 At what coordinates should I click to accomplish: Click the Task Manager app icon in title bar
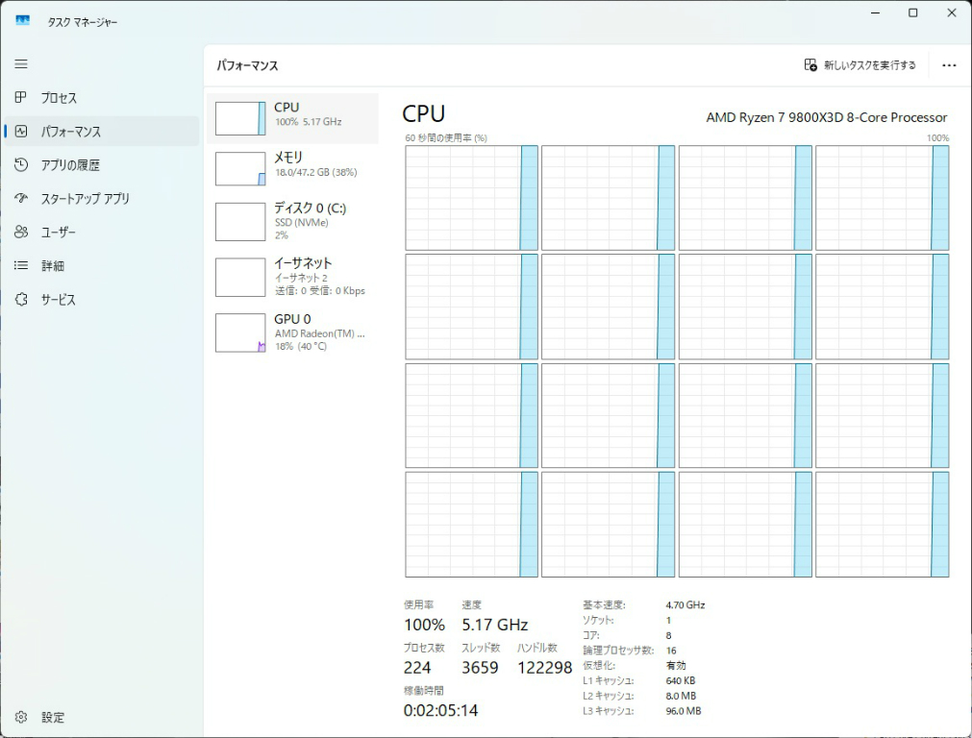[22, 21]
